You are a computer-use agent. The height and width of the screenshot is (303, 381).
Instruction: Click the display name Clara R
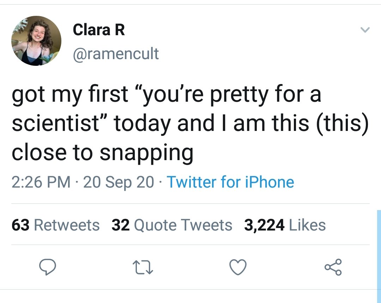(x=99, y=30)
